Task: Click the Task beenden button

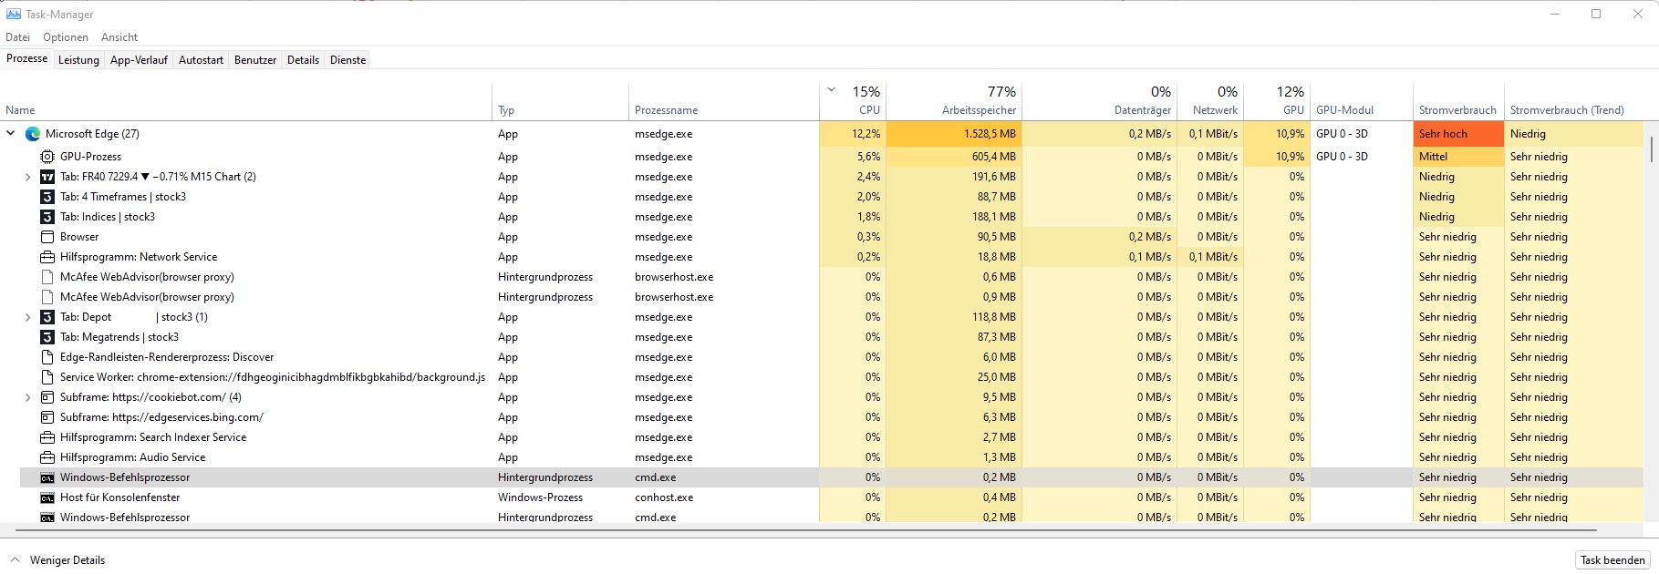Action: (1612, 560)
